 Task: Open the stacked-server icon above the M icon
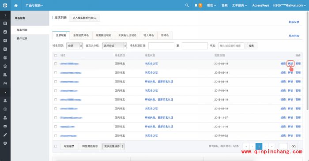[5, 75]
